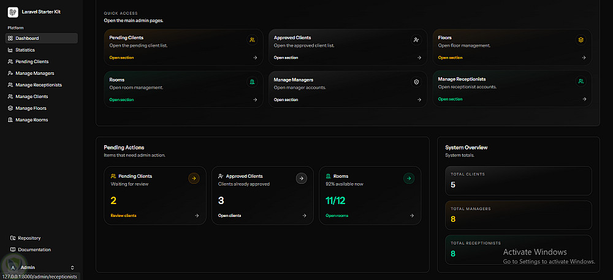The image size is (613, 280).
Task: Click the Open rooms link
Action: (x=337, y=216)
